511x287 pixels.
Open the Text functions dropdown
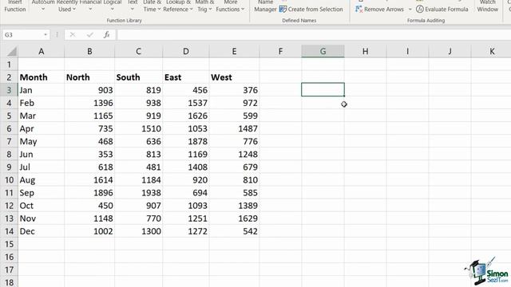133,9
